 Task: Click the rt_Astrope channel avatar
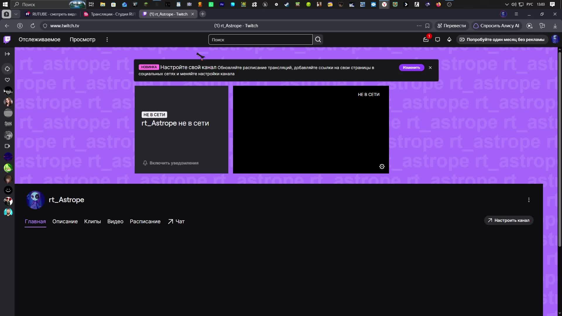[x=35, y=200]
